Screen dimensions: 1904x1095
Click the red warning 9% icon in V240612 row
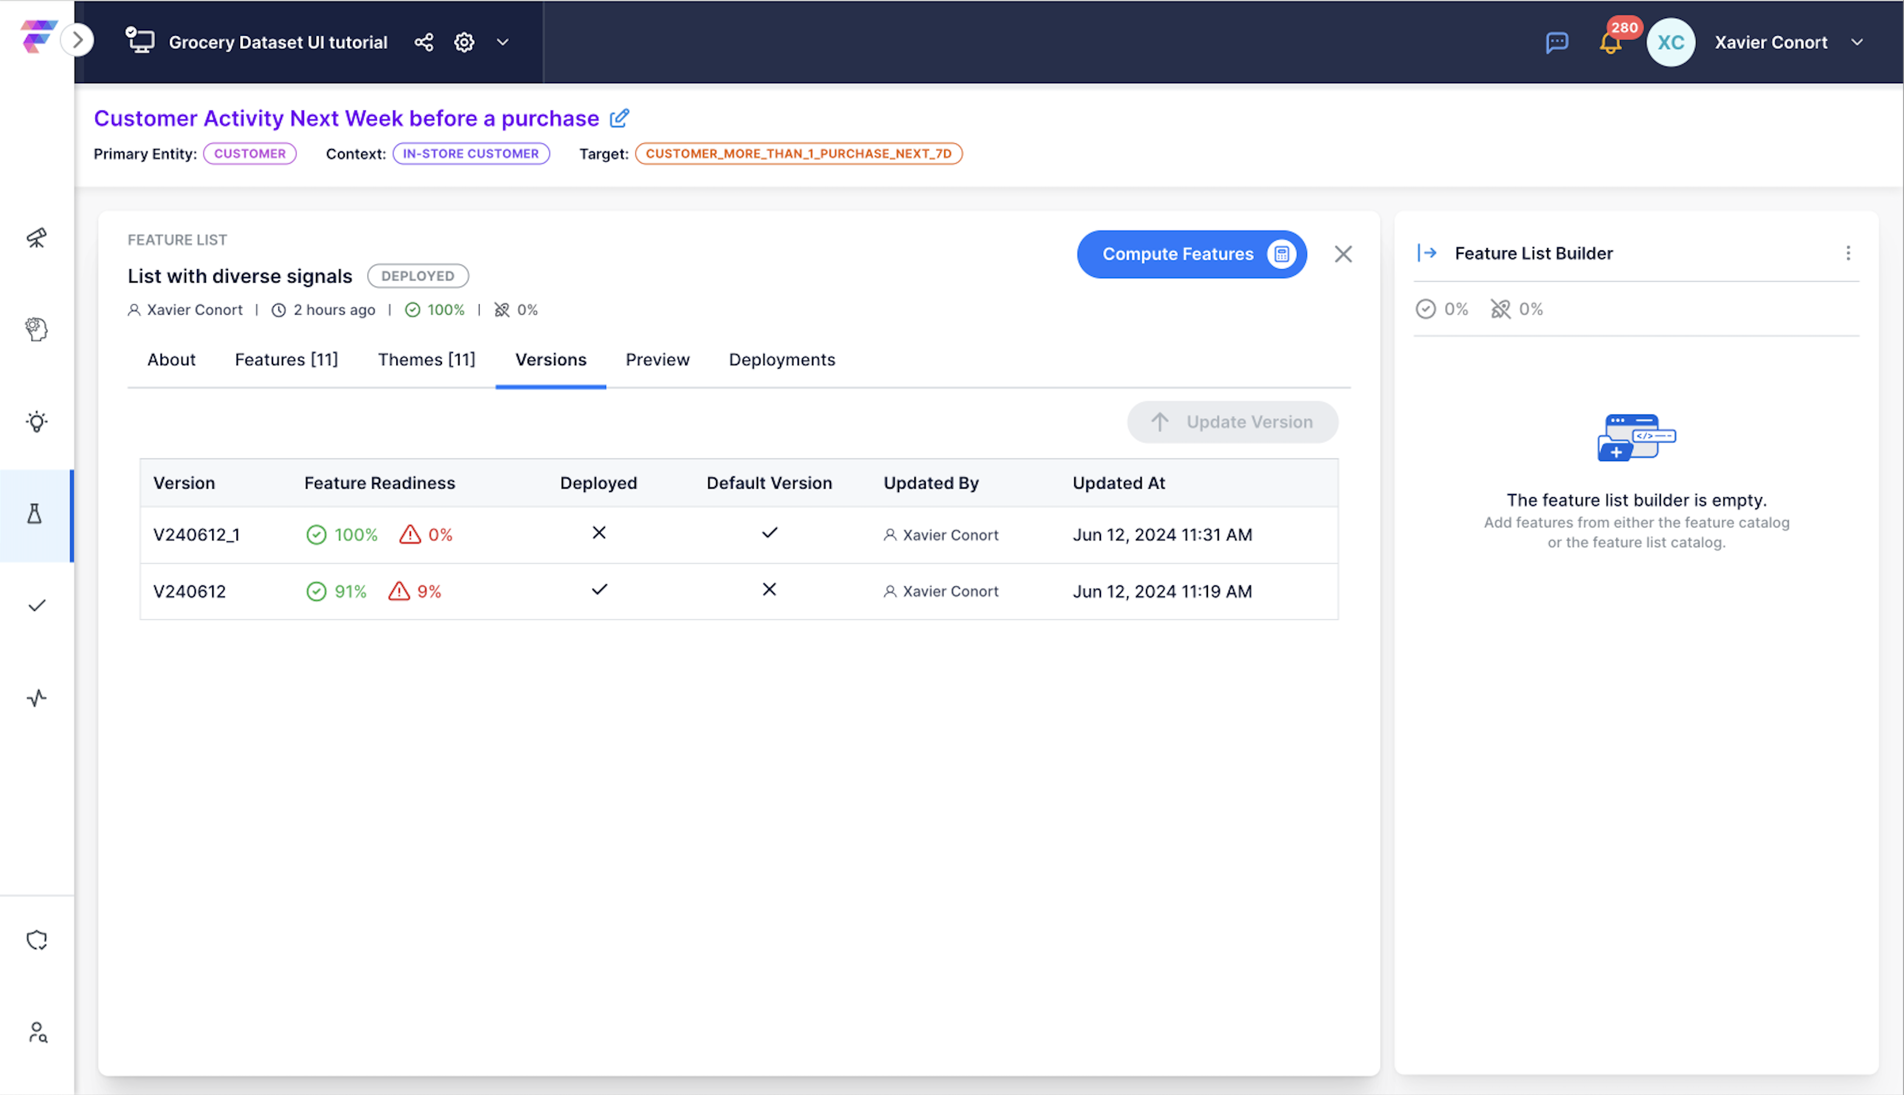click(x=399, y=591)
